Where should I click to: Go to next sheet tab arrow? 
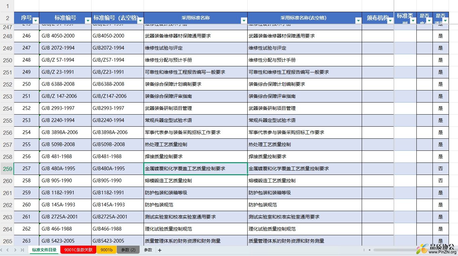pos(15,250)
